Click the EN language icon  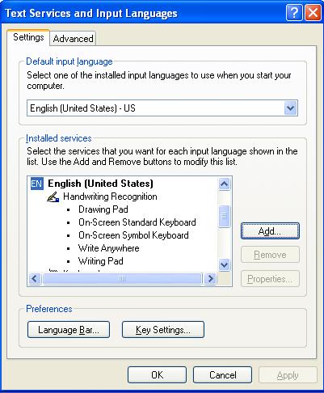pos(36,184)
